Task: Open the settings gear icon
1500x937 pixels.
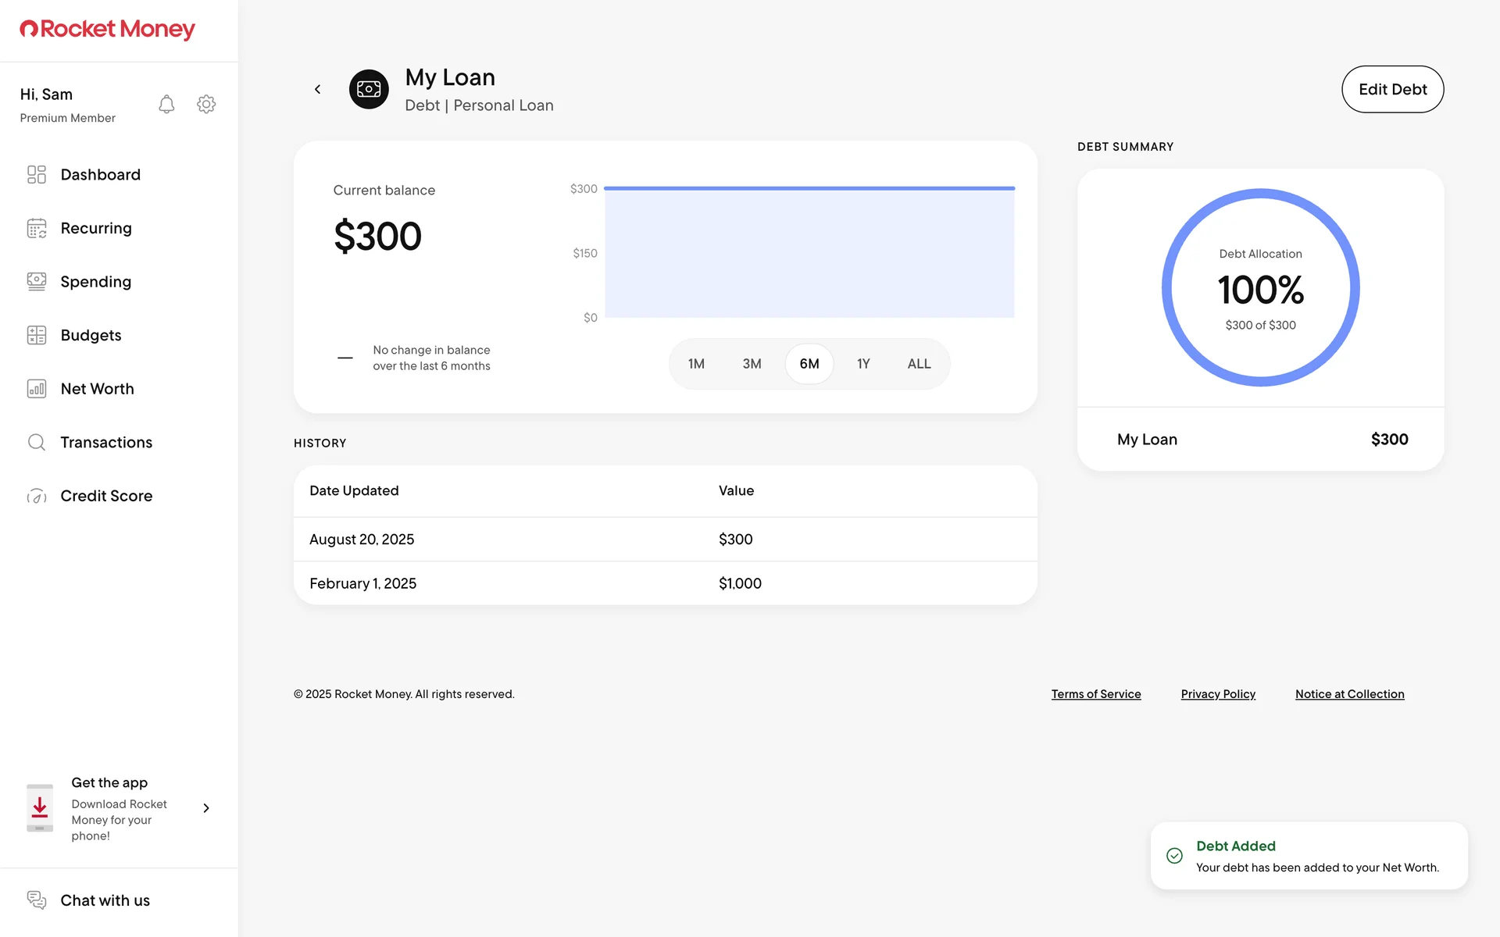Action: click(206, 104)
